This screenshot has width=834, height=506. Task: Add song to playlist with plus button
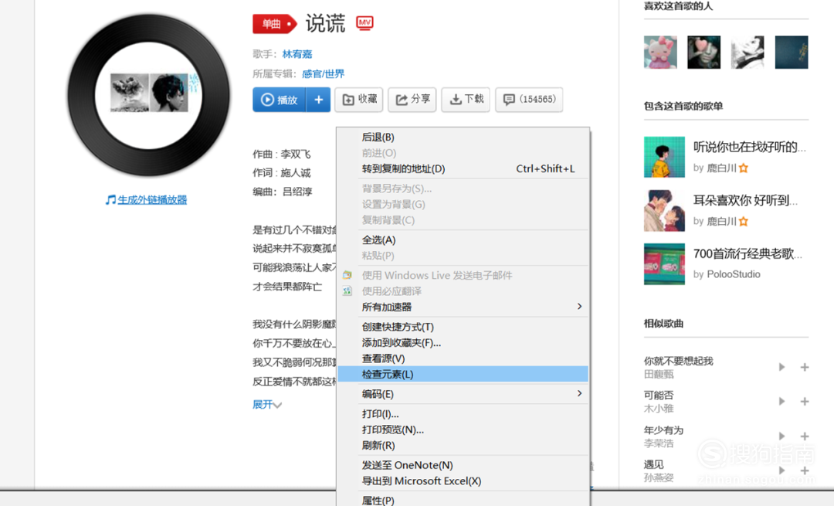pos(318,100)
